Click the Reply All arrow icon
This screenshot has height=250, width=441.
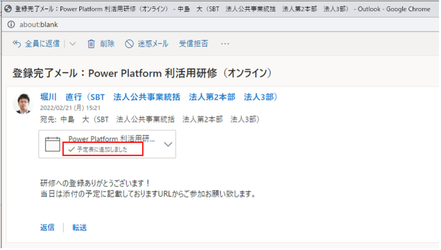pyautogui.click(x=17, y=44)
